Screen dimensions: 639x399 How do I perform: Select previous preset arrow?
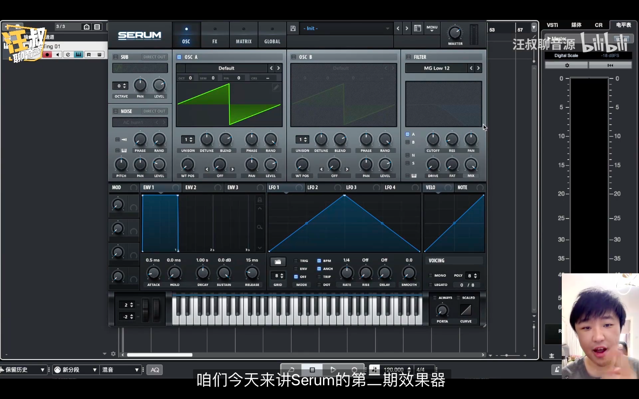pyautogui.click(x=398, y=28)
